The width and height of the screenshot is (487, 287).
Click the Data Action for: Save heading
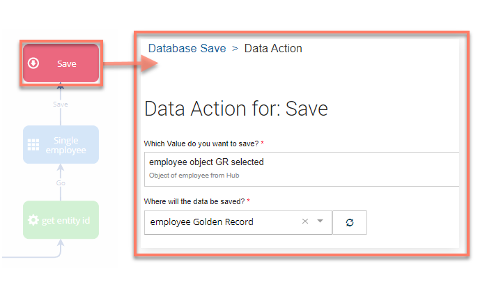pyautogui.click(x=235, y=109)
